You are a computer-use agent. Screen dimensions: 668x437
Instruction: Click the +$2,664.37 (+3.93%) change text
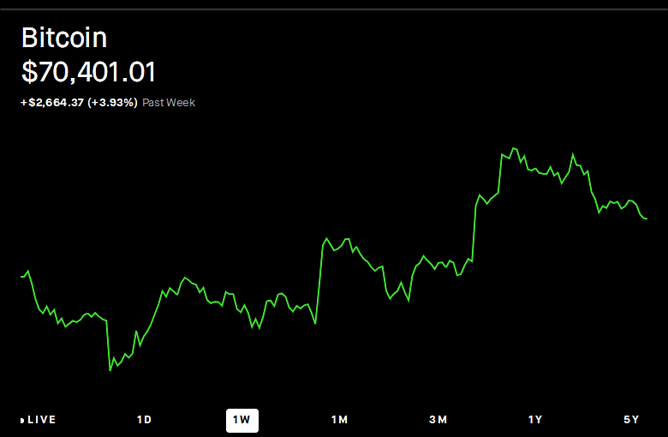pos(80,103)
